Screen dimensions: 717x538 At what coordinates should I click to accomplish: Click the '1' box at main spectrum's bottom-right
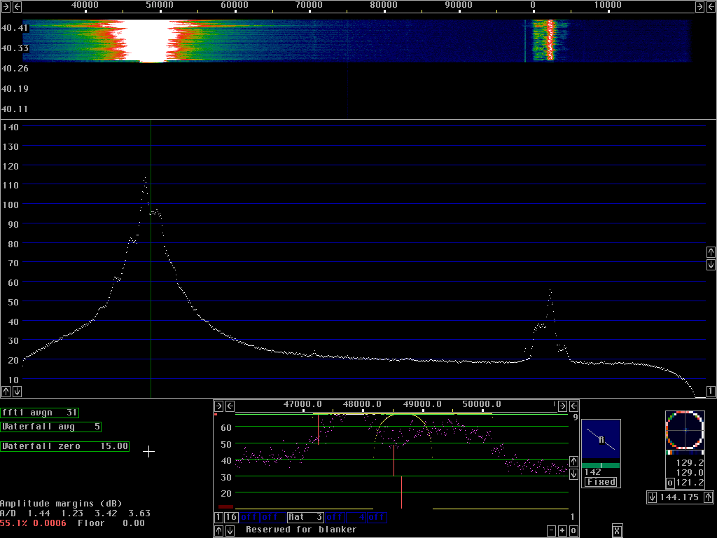(711, 391)
